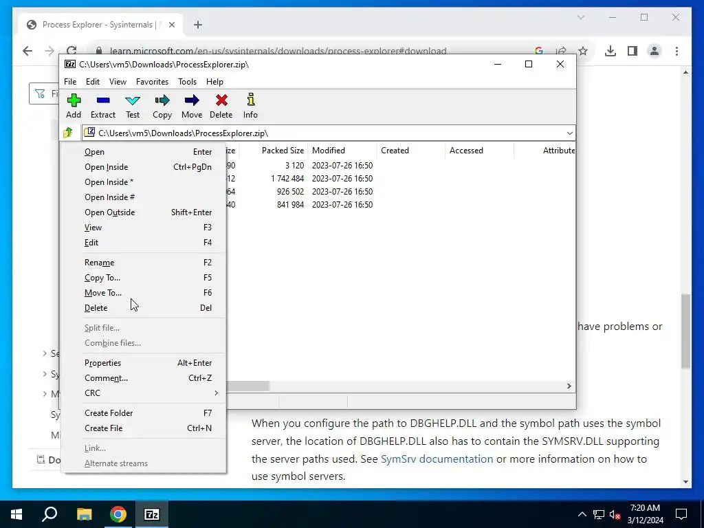Image resolution: width=704 pixels, height=528 pixels.
Task: Click the 7-Zip horizontal scrollbar thumb
Action: click(x=247, y=386)
